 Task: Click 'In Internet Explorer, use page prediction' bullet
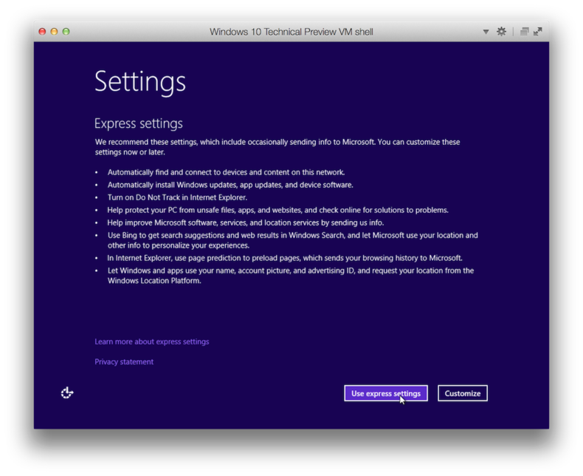(x=285, y=258)
